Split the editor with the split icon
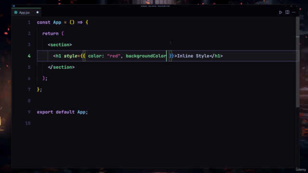308x173 pixels. click(x=287, y=12)
